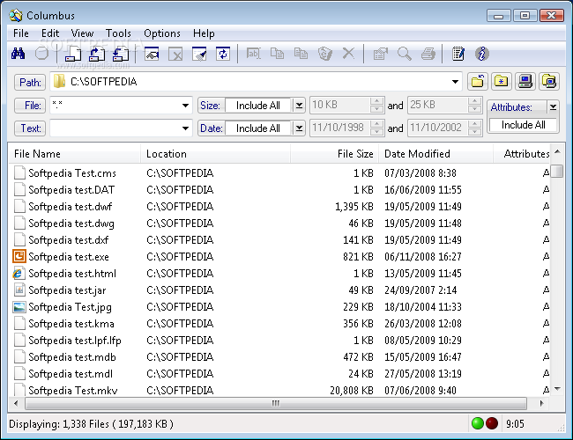The width and height of the screenshot is (573, 440).
Task: Open the Tools menu
Action: click(x=118, y=33)
